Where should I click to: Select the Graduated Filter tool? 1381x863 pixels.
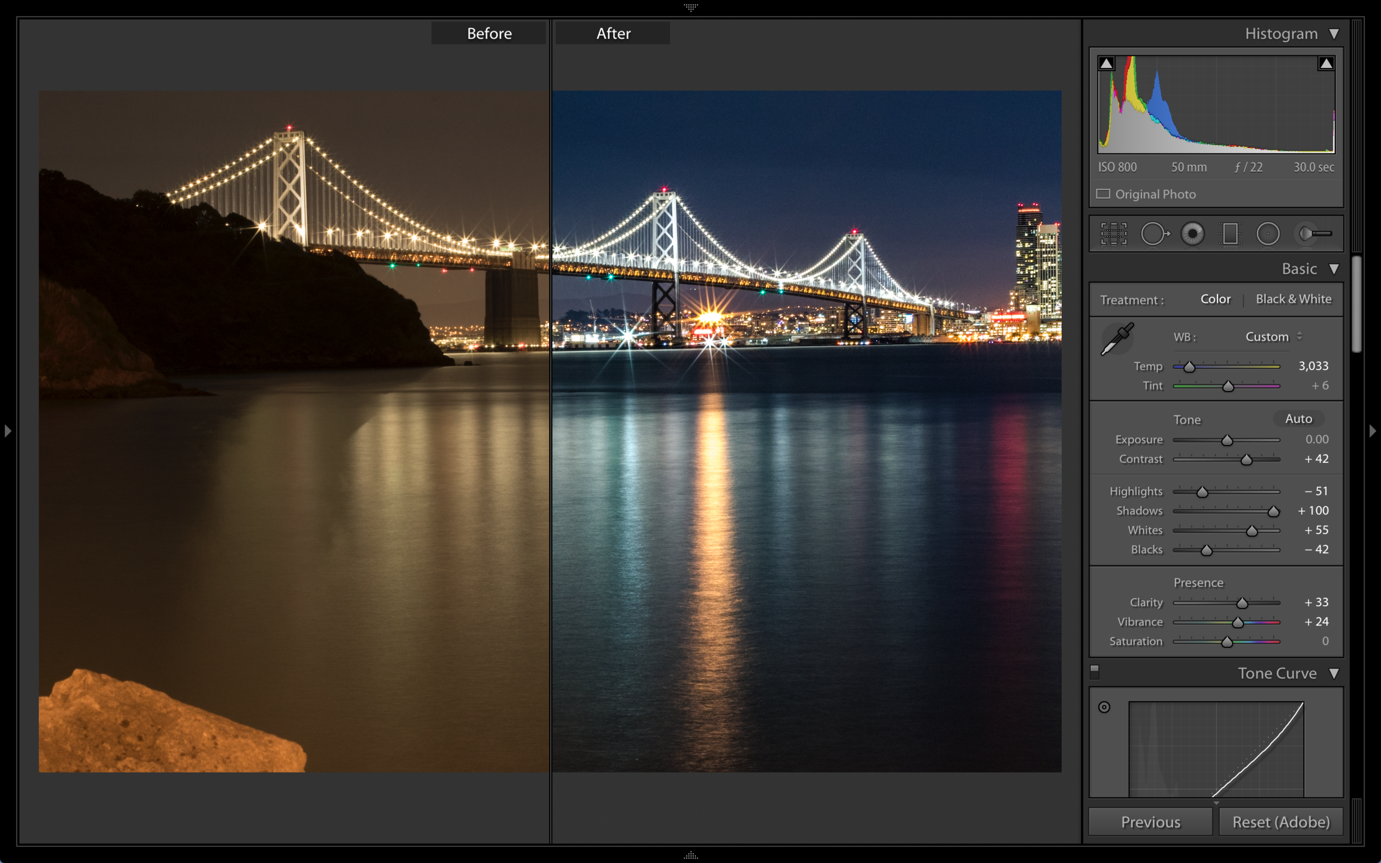coord(1230,234)
